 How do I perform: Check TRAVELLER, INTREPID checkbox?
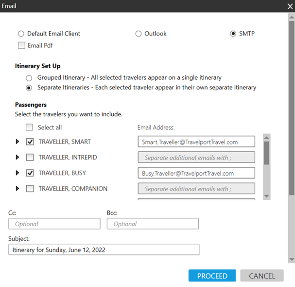[x=30, y=158]
